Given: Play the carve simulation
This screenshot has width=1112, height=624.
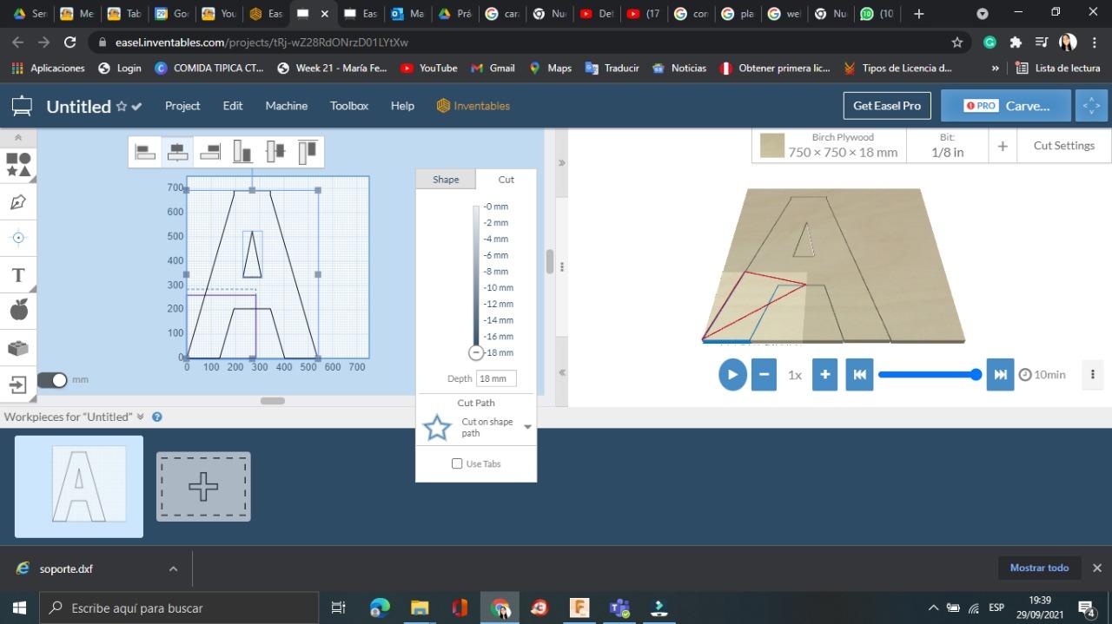Looking at the screenshot, I should (x=732, y=375).
